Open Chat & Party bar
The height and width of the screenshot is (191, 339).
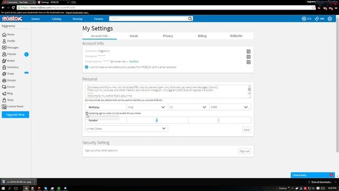[x=313, y=175]
